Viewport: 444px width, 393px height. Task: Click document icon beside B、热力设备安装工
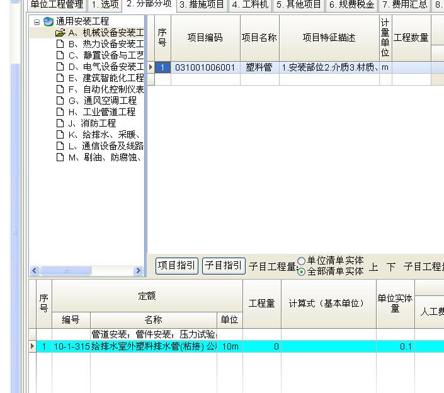(x=60, y=44)
